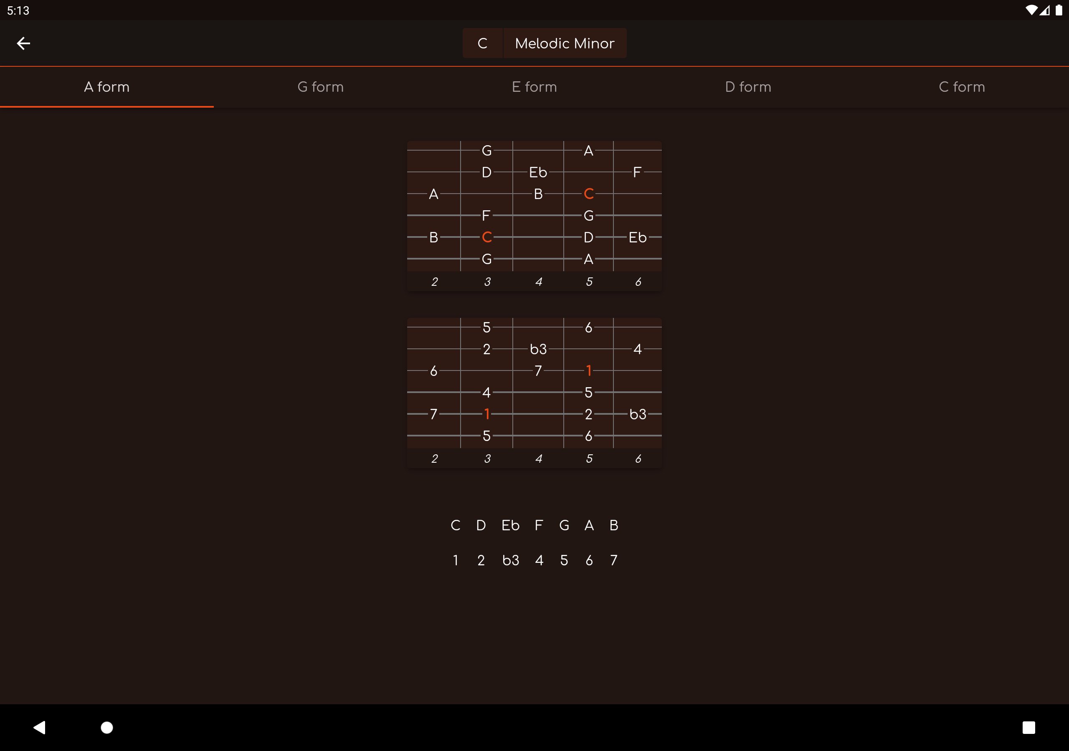The width and height of the screenshot is (1069, 751).
Task: Switch to the G form tab
Action: [x=320, y=87]
